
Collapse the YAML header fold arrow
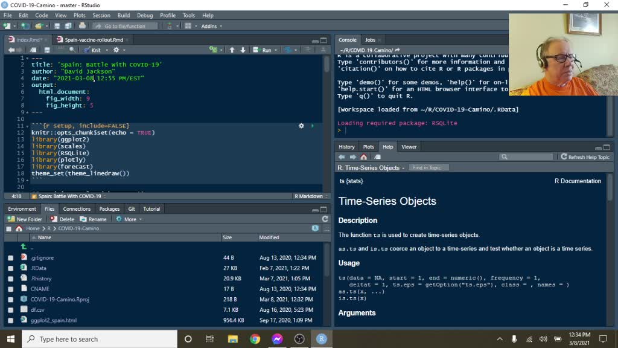(x=27, y=58)
